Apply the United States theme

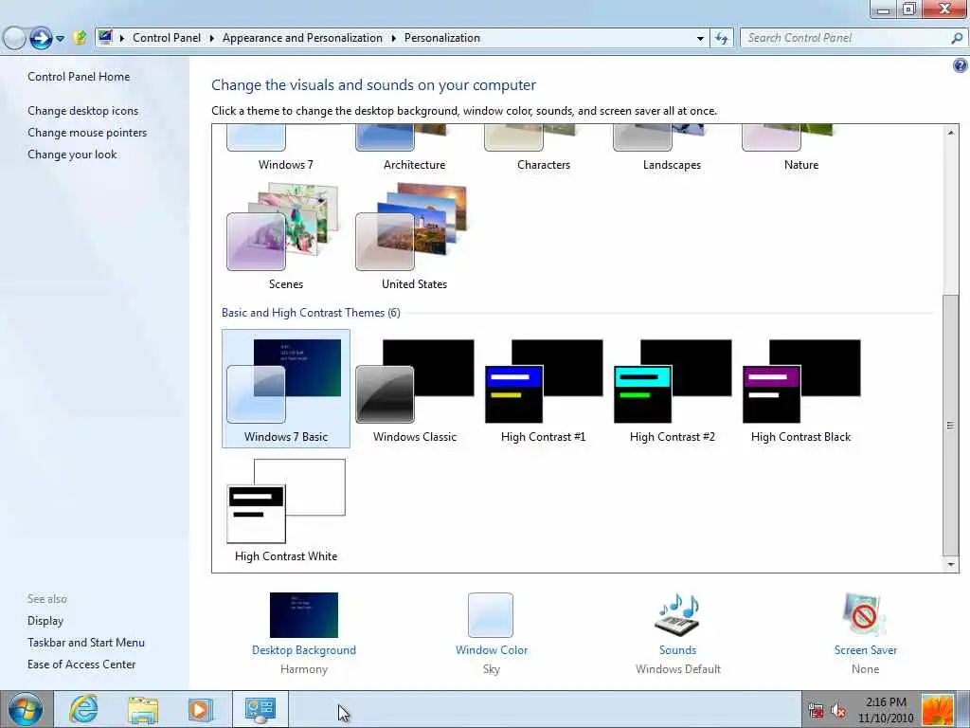(415, 236)
